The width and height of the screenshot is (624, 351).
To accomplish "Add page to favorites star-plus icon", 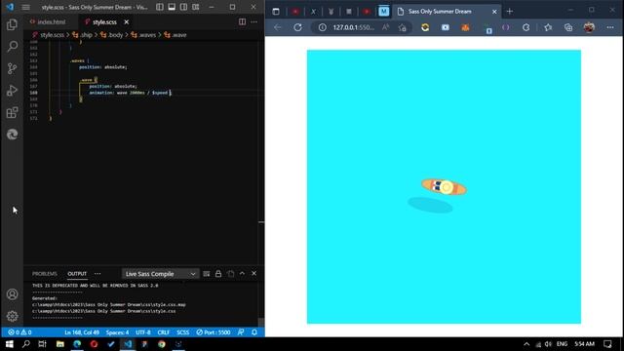I will pos(403,27).
